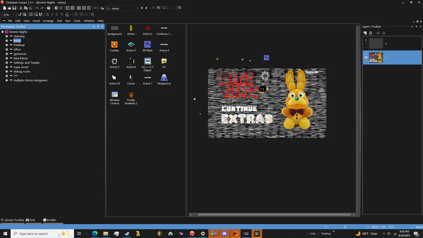Open the File menu
Screen dimensions: 423x238
point(10,21)
